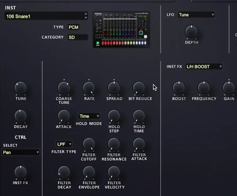The width and height of the screenshot is (237, 196).
Task: Click the HOLD TIME knob
Action: (x=139, y=116)
